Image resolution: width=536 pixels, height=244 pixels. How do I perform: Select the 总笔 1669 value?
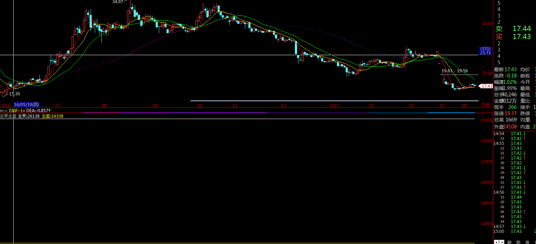(511, 120)
